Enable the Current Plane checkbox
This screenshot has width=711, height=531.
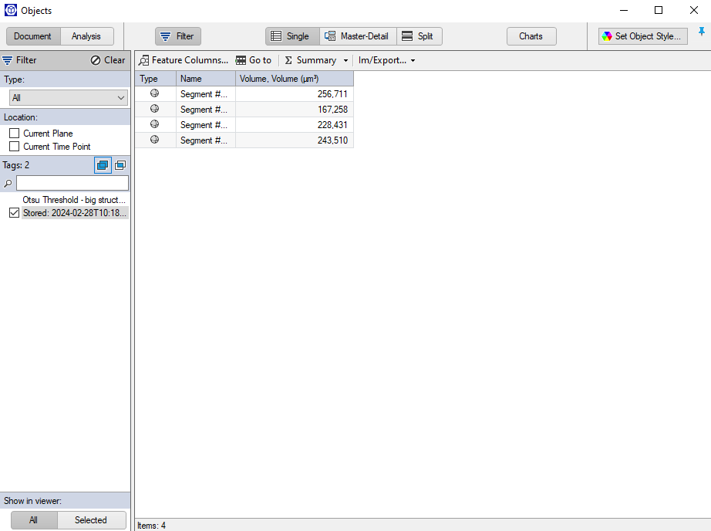[x=13, y=133]
